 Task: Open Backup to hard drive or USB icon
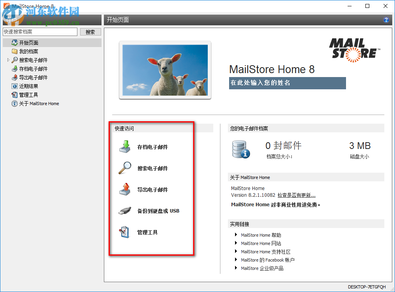point(125,211)
